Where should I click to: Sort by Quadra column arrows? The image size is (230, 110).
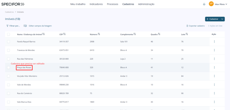tap(159, 34)
